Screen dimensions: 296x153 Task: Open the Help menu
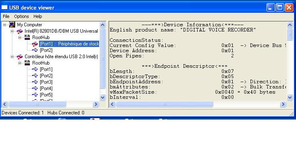pyautogui.click(x=38, y=16)
